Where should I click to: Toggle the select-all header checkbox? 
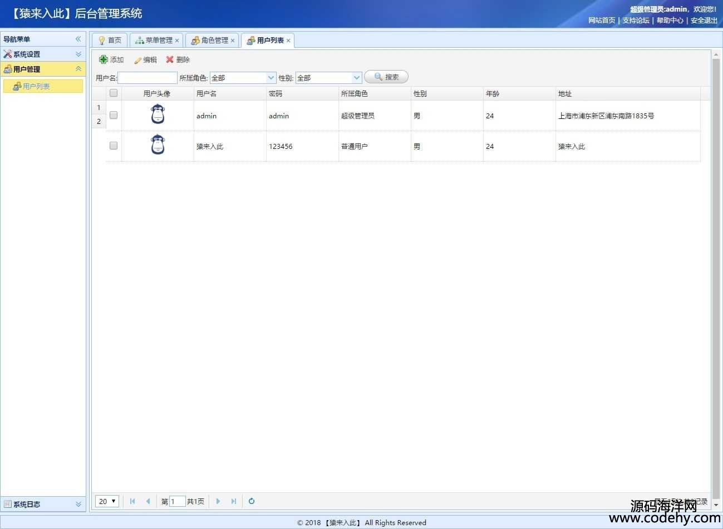(x=114, y=93)
